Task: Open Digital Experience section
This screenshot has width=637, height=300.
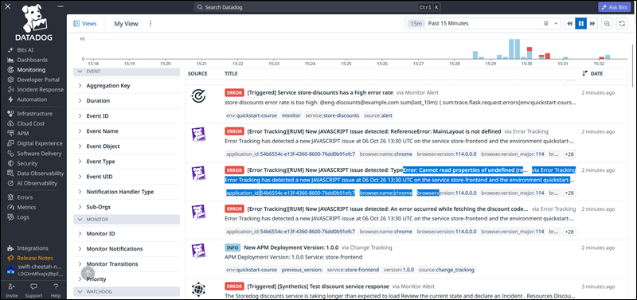Action: click(39, 143)
